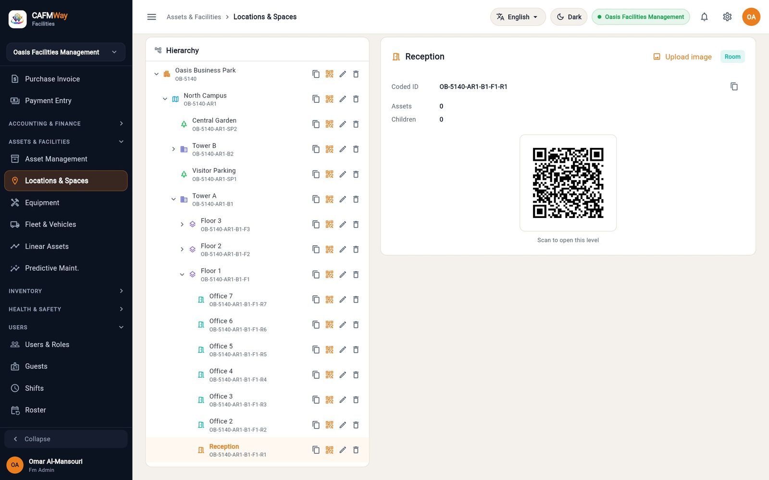
Task: Open the Roster page
Action: click(66, 410)
